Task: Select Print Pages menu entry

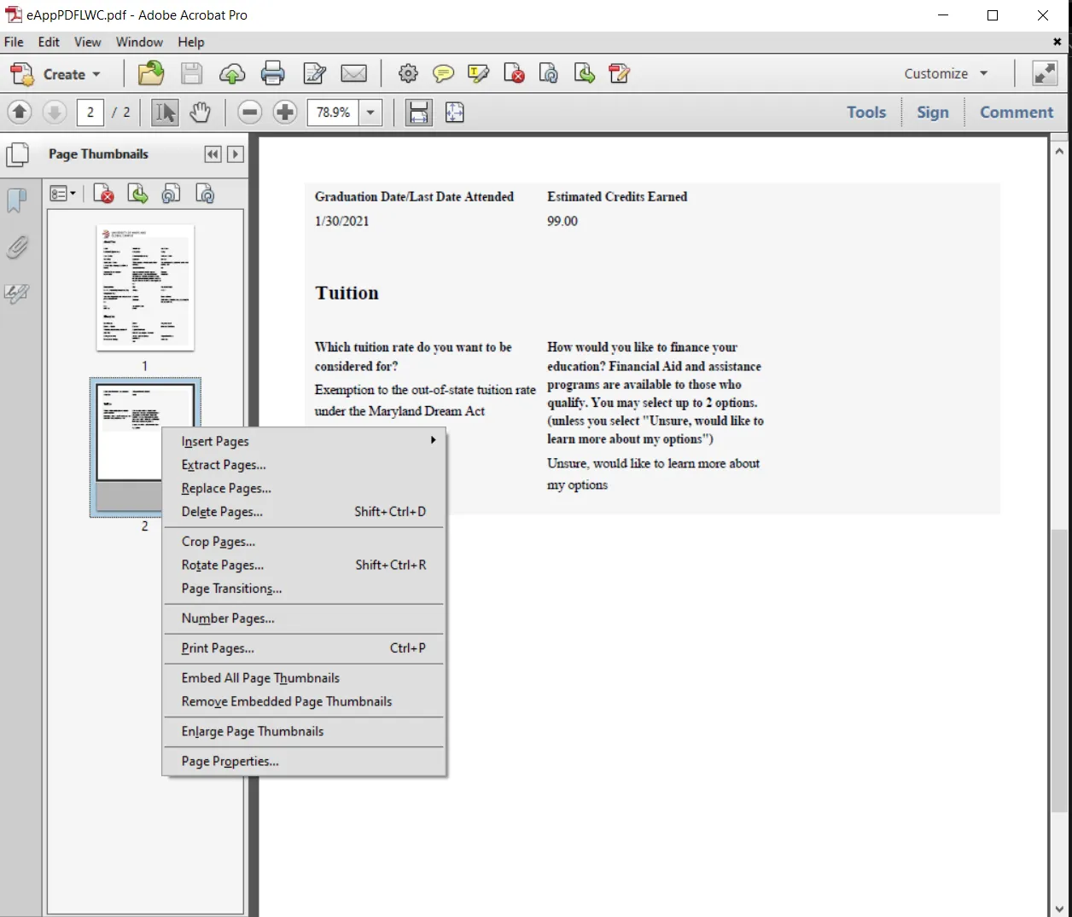Action: point(304,648)
